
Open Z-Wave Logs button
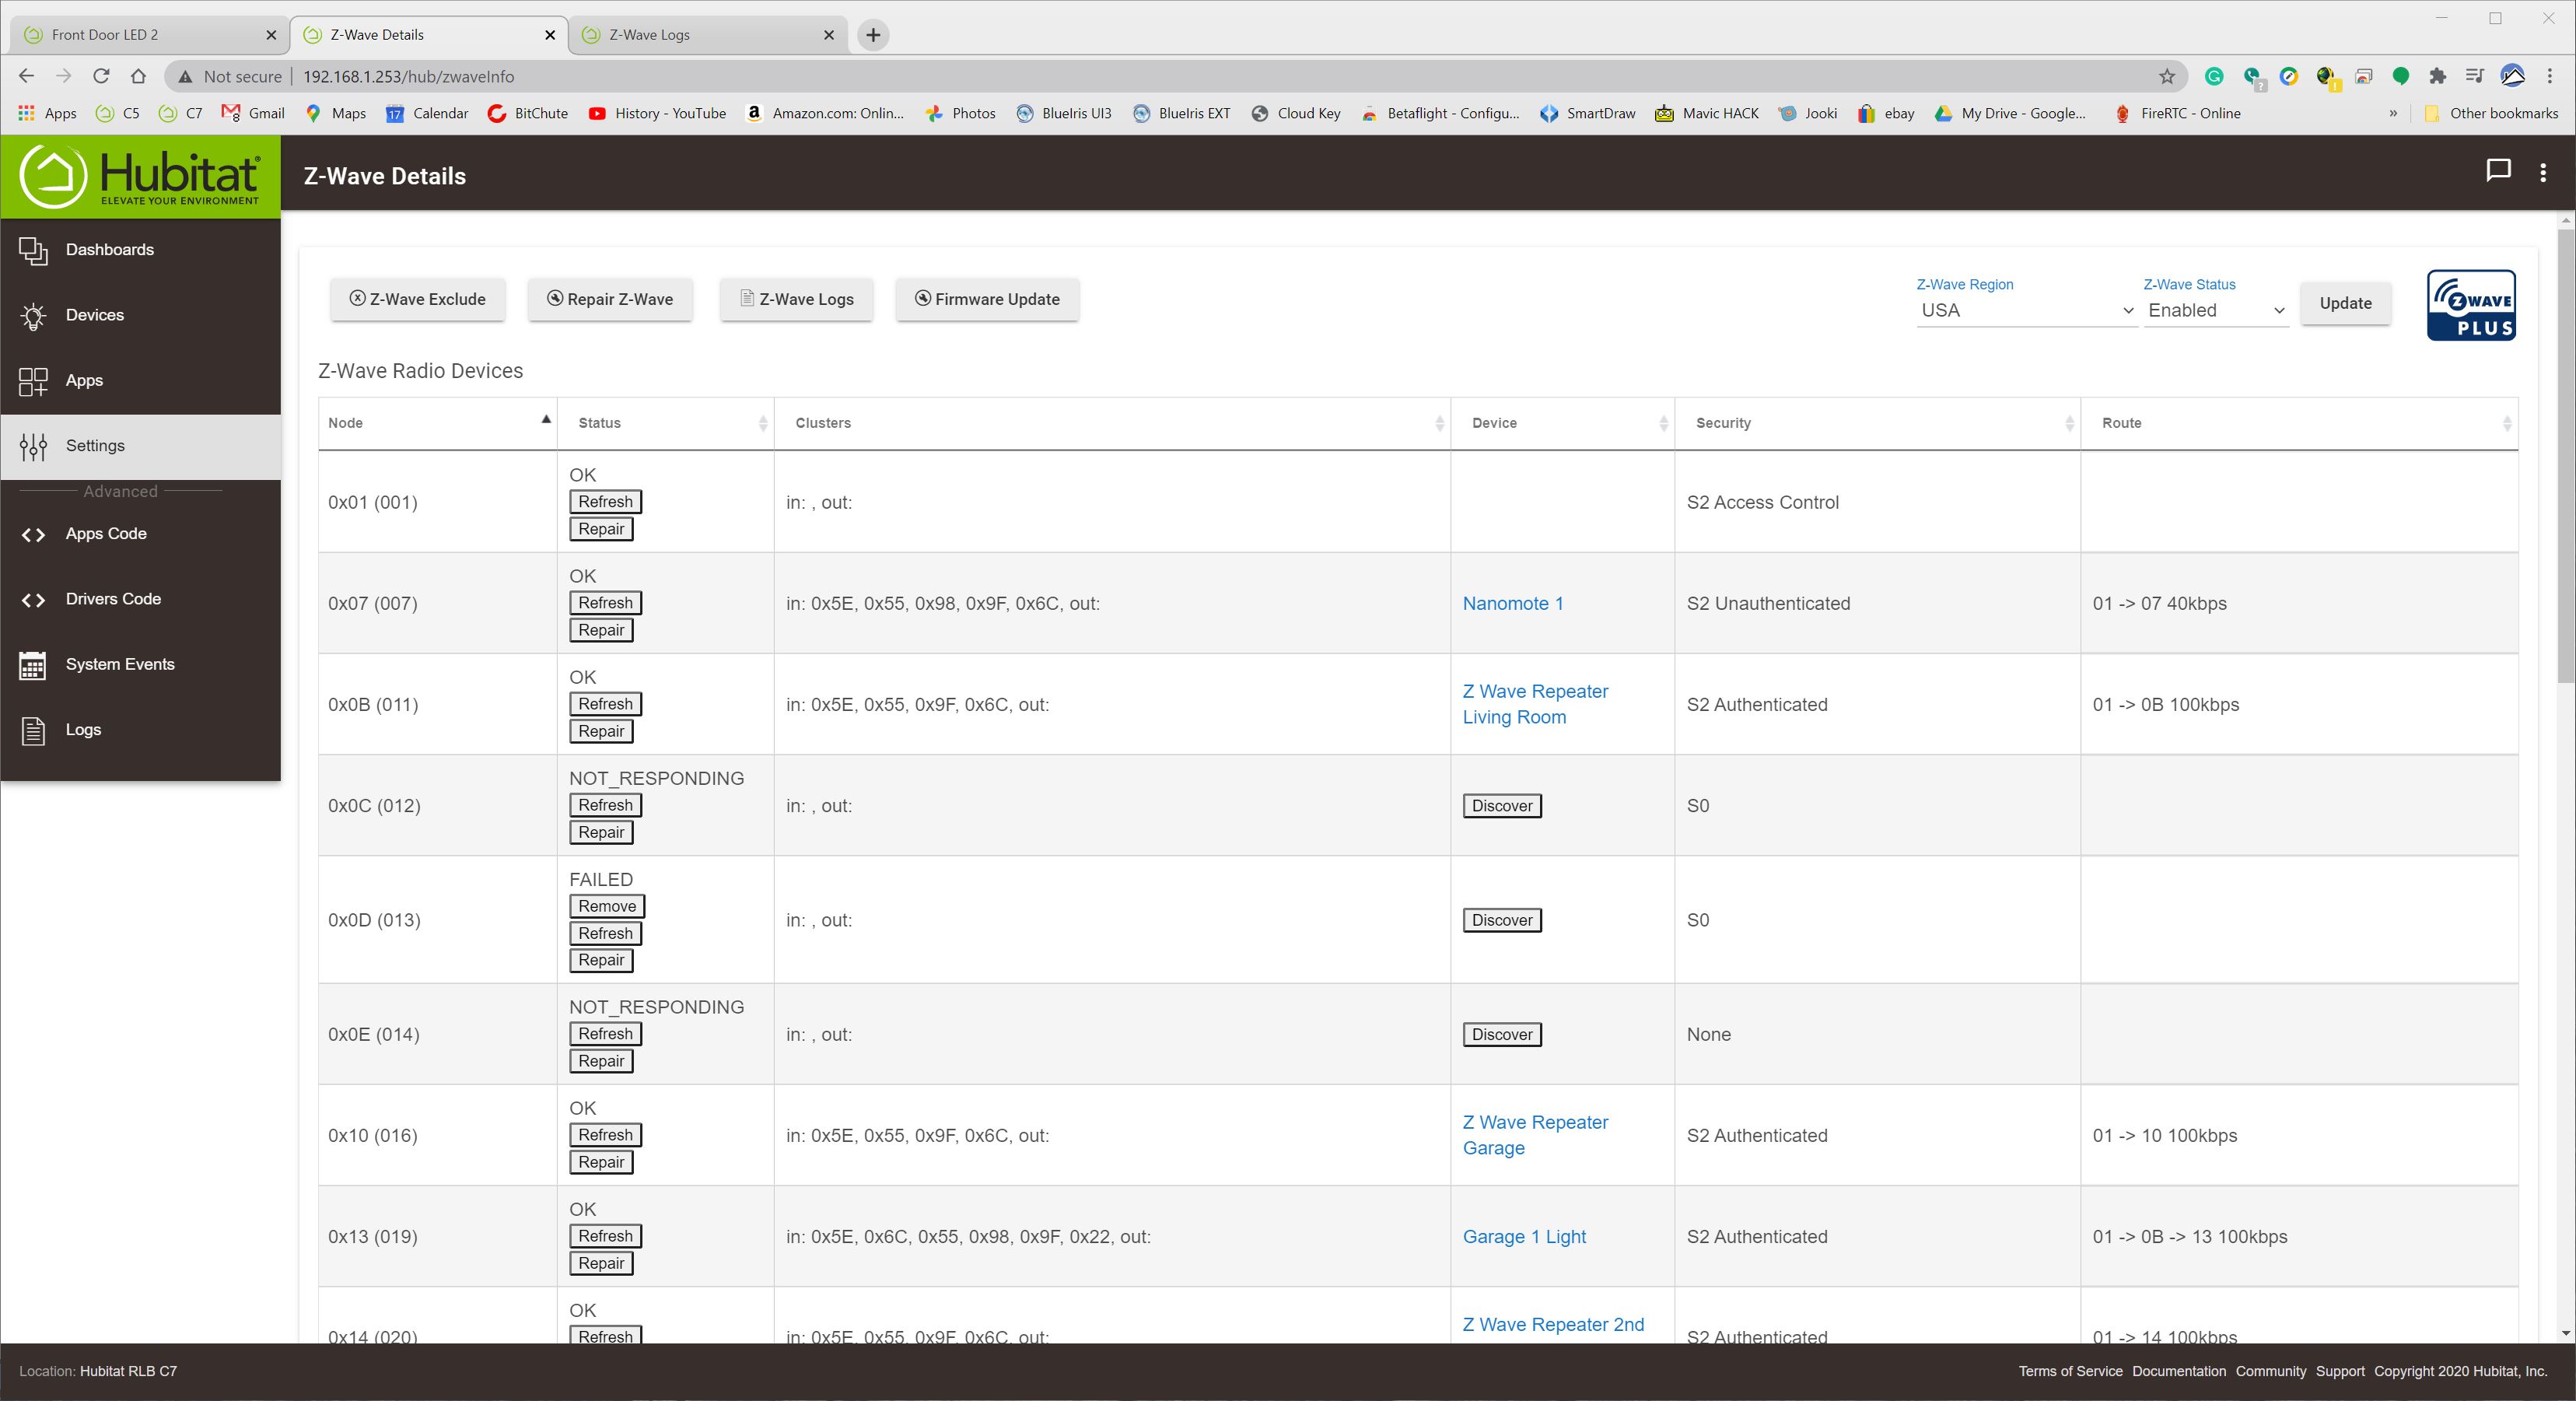797,299
